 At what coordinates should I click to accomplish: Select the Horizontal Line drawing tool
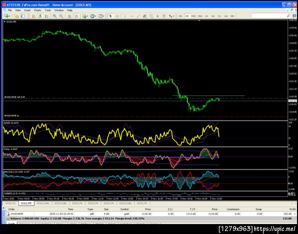[131, 16]
